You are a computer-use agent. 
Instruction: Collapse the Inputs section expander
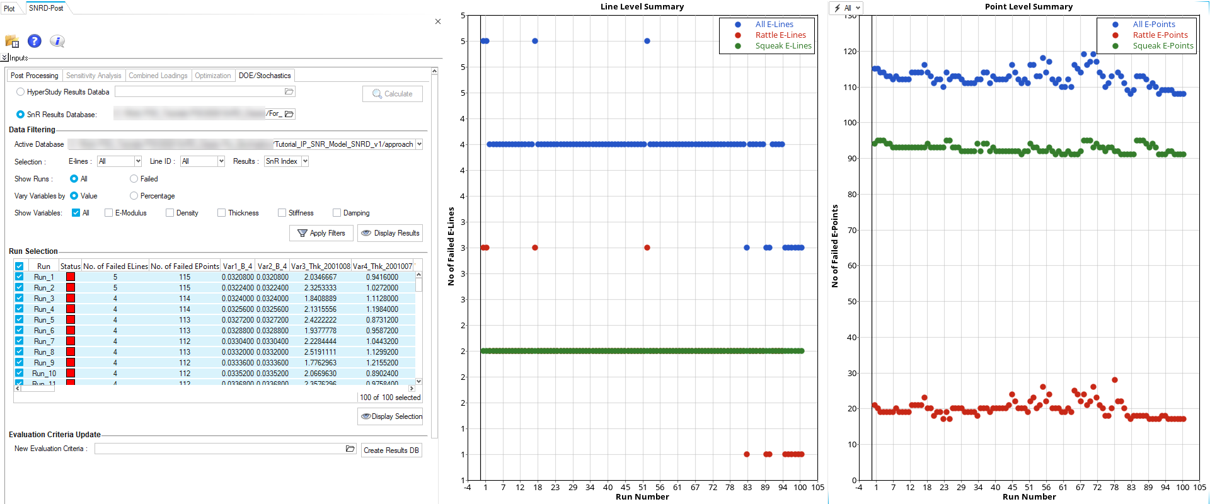(5, 58)
